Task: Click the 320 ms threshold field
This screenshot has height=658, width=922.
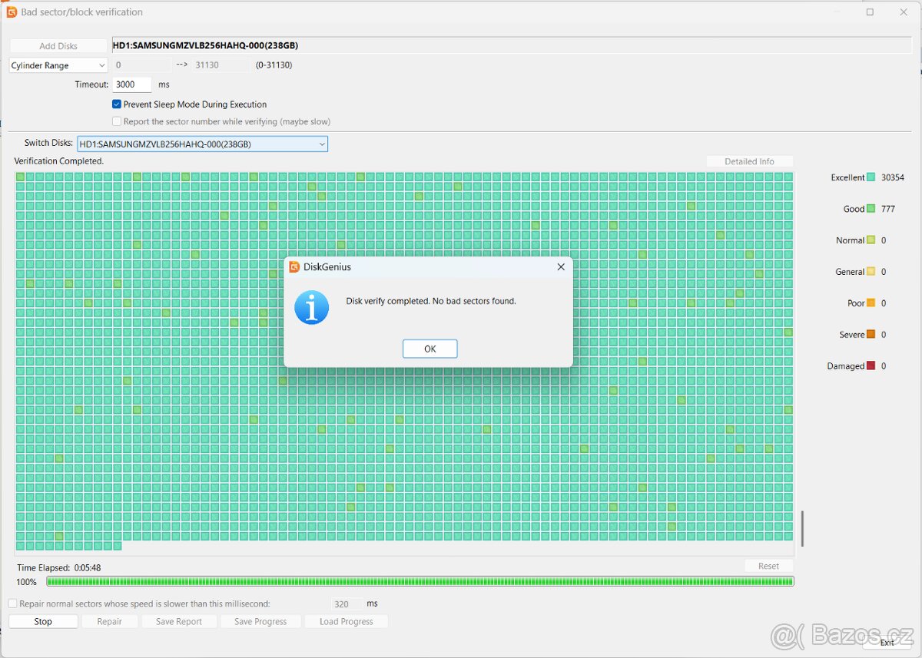Action: 347,604
